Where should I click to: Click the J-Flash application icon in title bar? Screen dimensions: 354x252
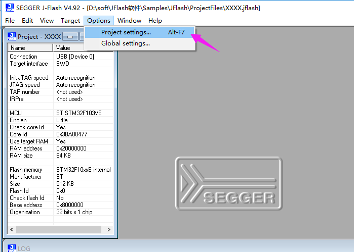[10, 8]
